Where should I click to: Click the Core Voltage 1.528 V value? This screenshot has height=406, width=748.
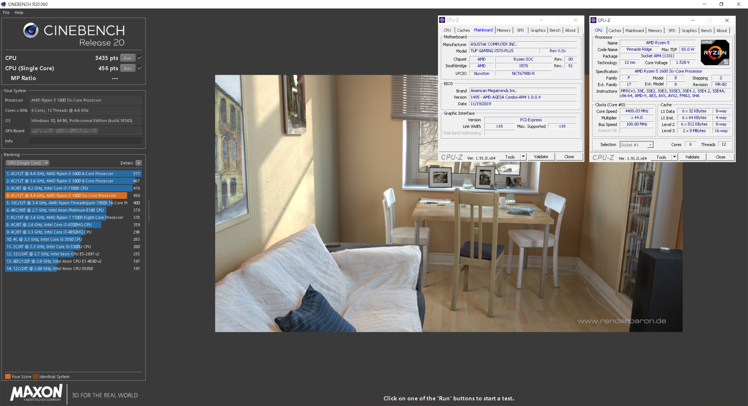click(x=683, y=63)
